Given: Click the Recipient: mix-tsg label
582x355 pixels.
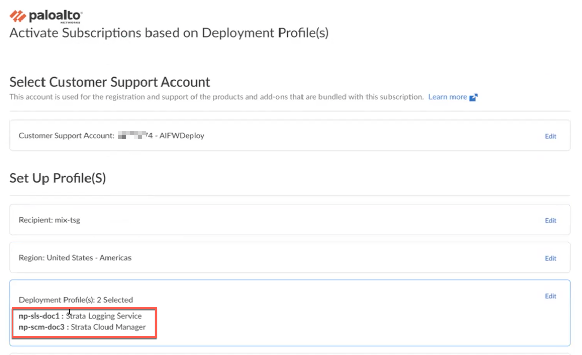Looking at the screenshot, I should (x=50, y=220).
